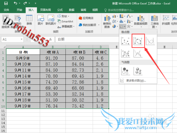Screen dimensions: 177x133
Task: Switch to the Data (数据) tab
Action: [72, 10]
